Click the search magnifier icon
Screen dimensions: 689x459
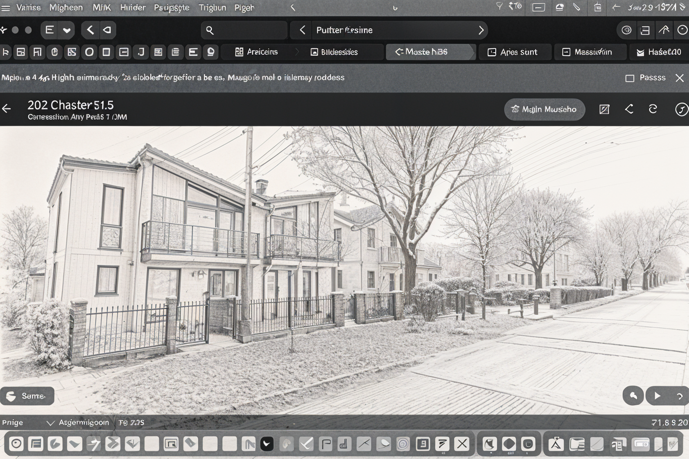pyautogui.click(x=209, y=30)
